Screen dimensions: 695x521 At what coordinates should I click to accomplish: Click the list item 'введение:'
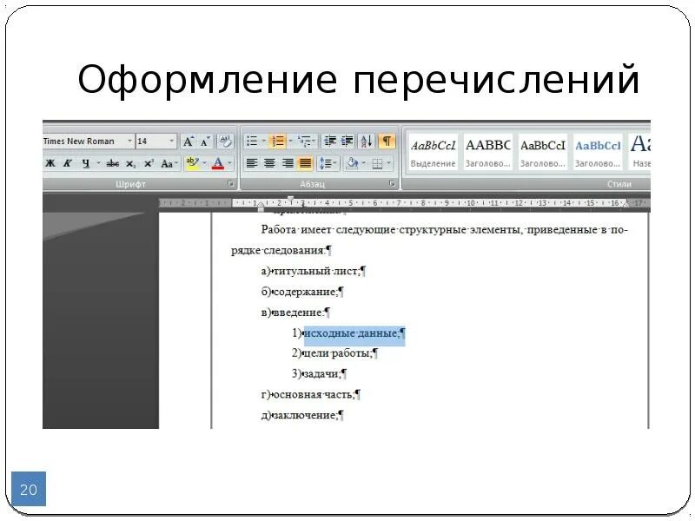point(298,313)
